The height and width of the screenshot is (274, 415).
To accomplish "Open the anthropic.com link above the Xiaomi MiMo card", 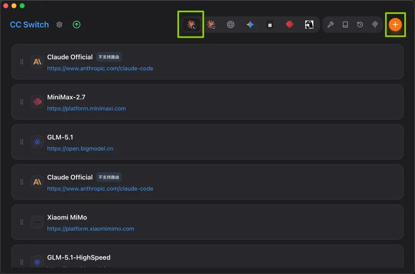I will [100, 189].
